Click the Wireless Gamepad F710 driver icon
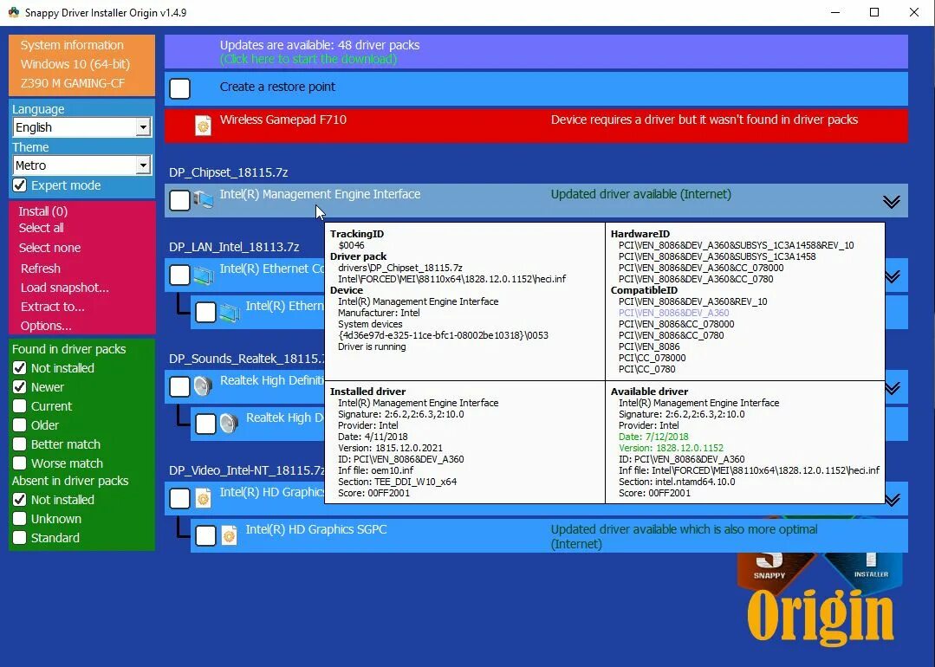935x667 pixels. point(204,126)
